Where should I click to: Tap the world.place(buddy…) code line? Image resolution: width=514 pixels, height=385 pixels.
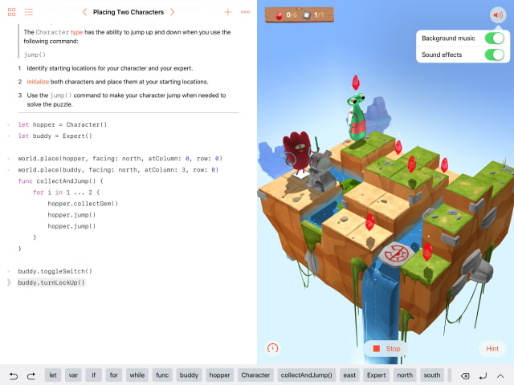(118, 170)
